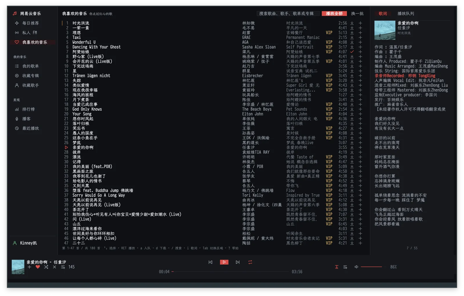Add 时光洪流 row 1 to queue with plus icon

(360, 23)
